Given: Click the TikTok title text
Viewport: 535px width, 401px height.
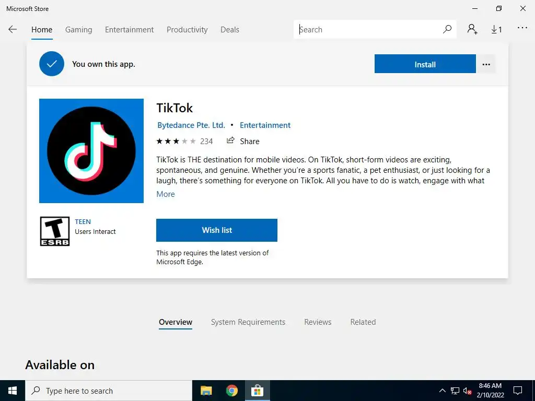Looking at the screenshot, I should [175, 108].
